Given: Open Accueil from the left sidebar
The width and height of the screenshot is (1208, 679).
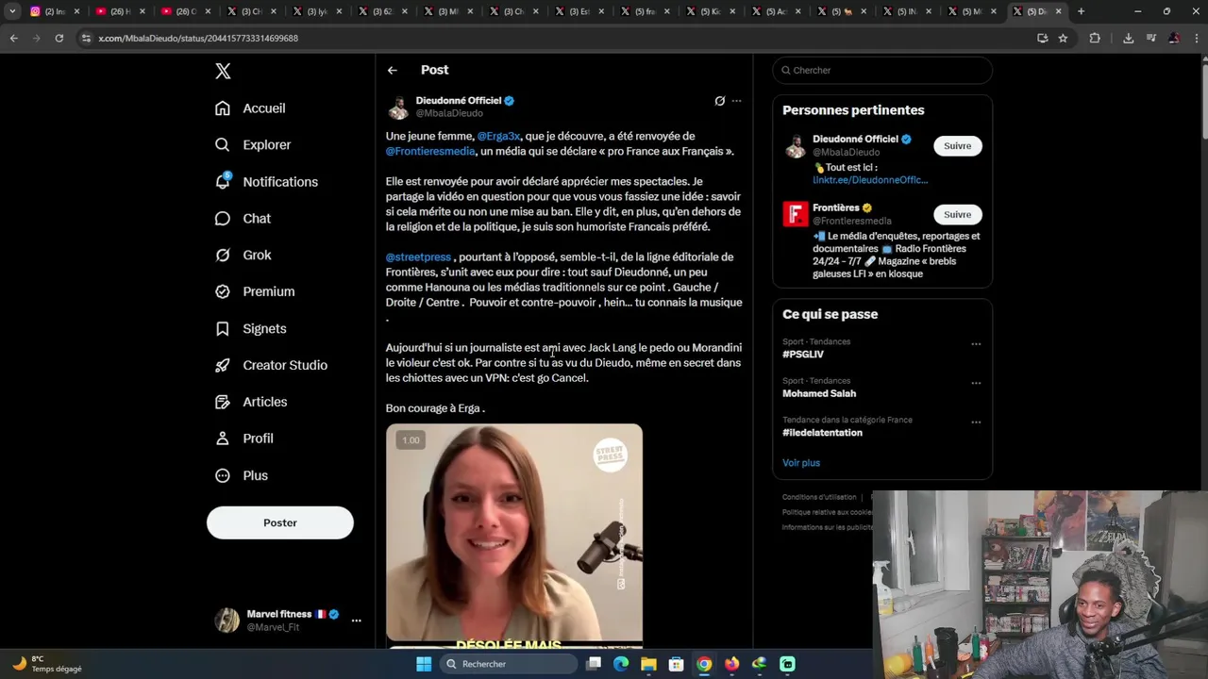Looking at the screenshot, I should [250, 108].
